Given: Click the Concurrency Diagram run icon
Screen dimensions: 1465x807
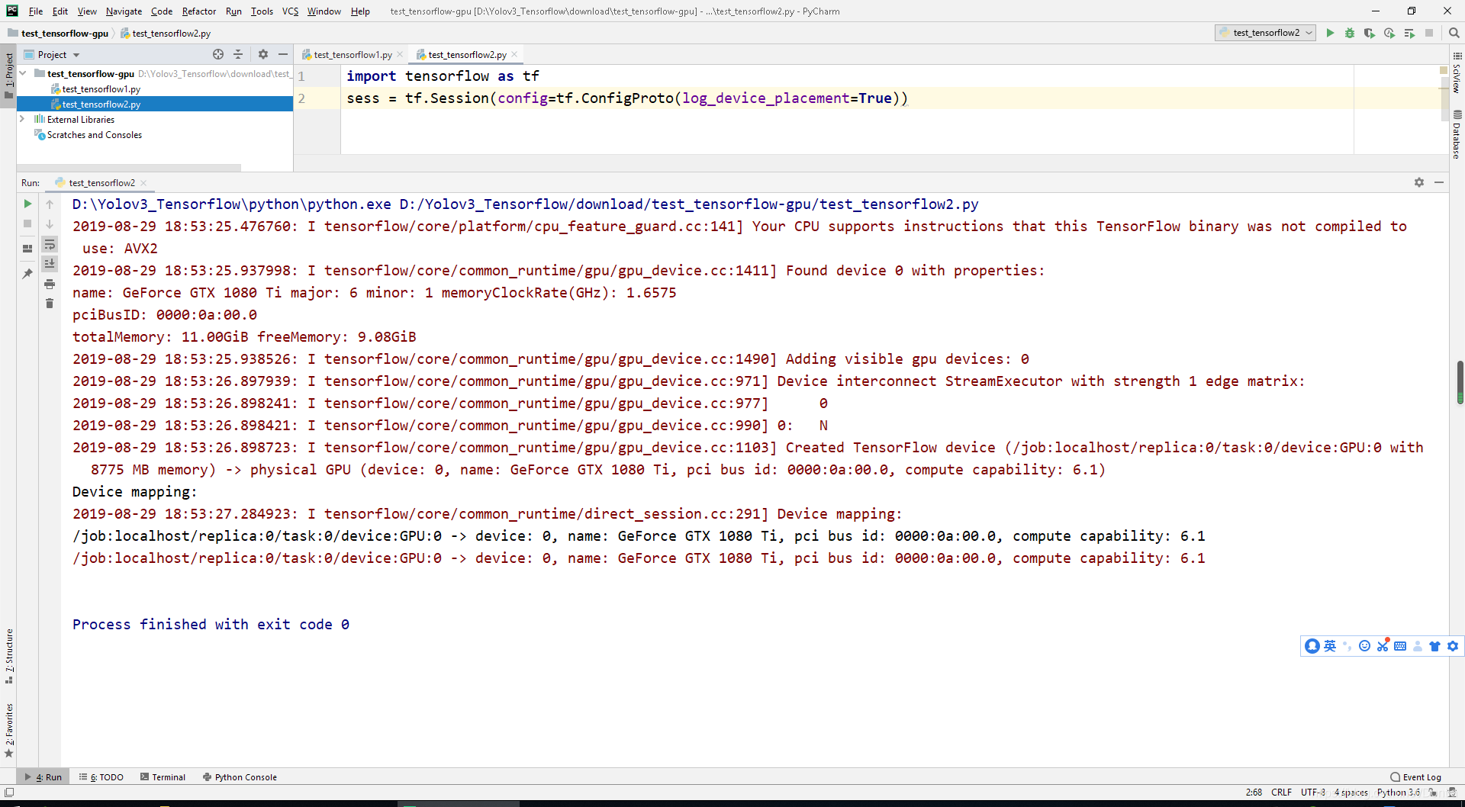Looking at the screenshot, I should [1409, 33].
